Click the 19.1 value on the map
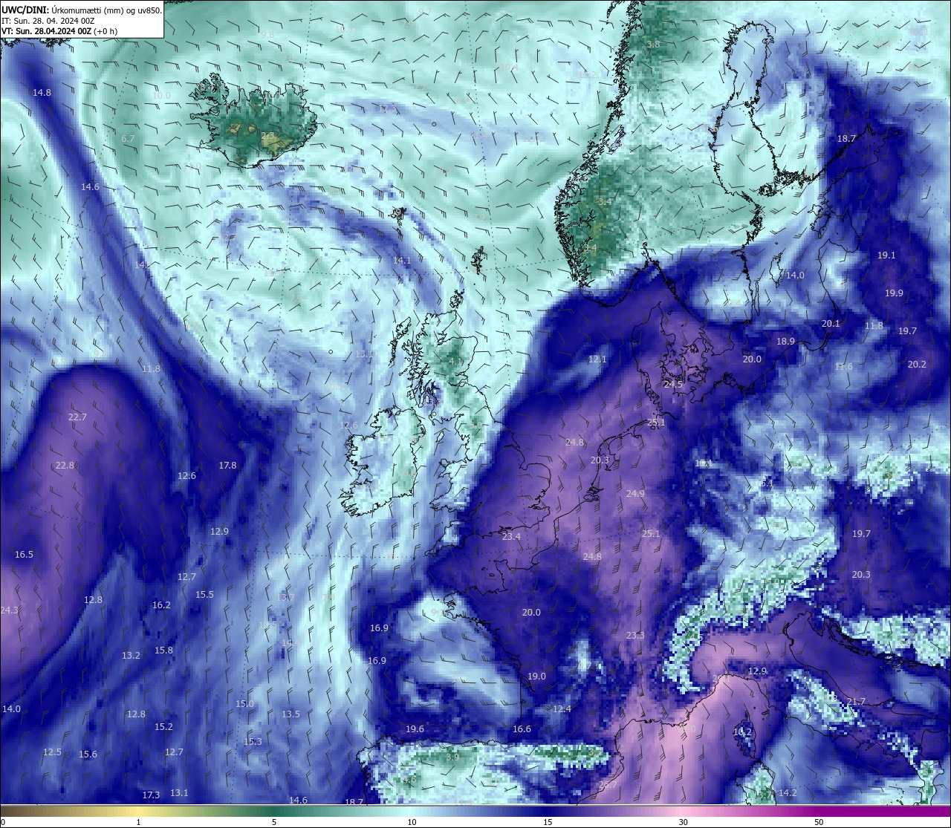Image resolution: width=951 pixels, height=828 pixels. (x=886, y=255)
